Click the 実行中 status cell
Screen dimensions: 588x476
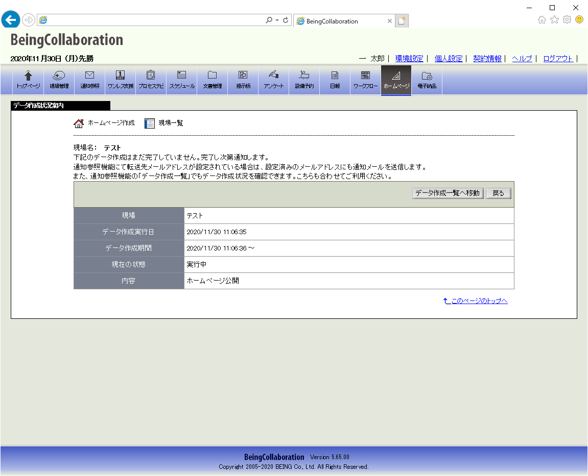click(x=349, y=265)
